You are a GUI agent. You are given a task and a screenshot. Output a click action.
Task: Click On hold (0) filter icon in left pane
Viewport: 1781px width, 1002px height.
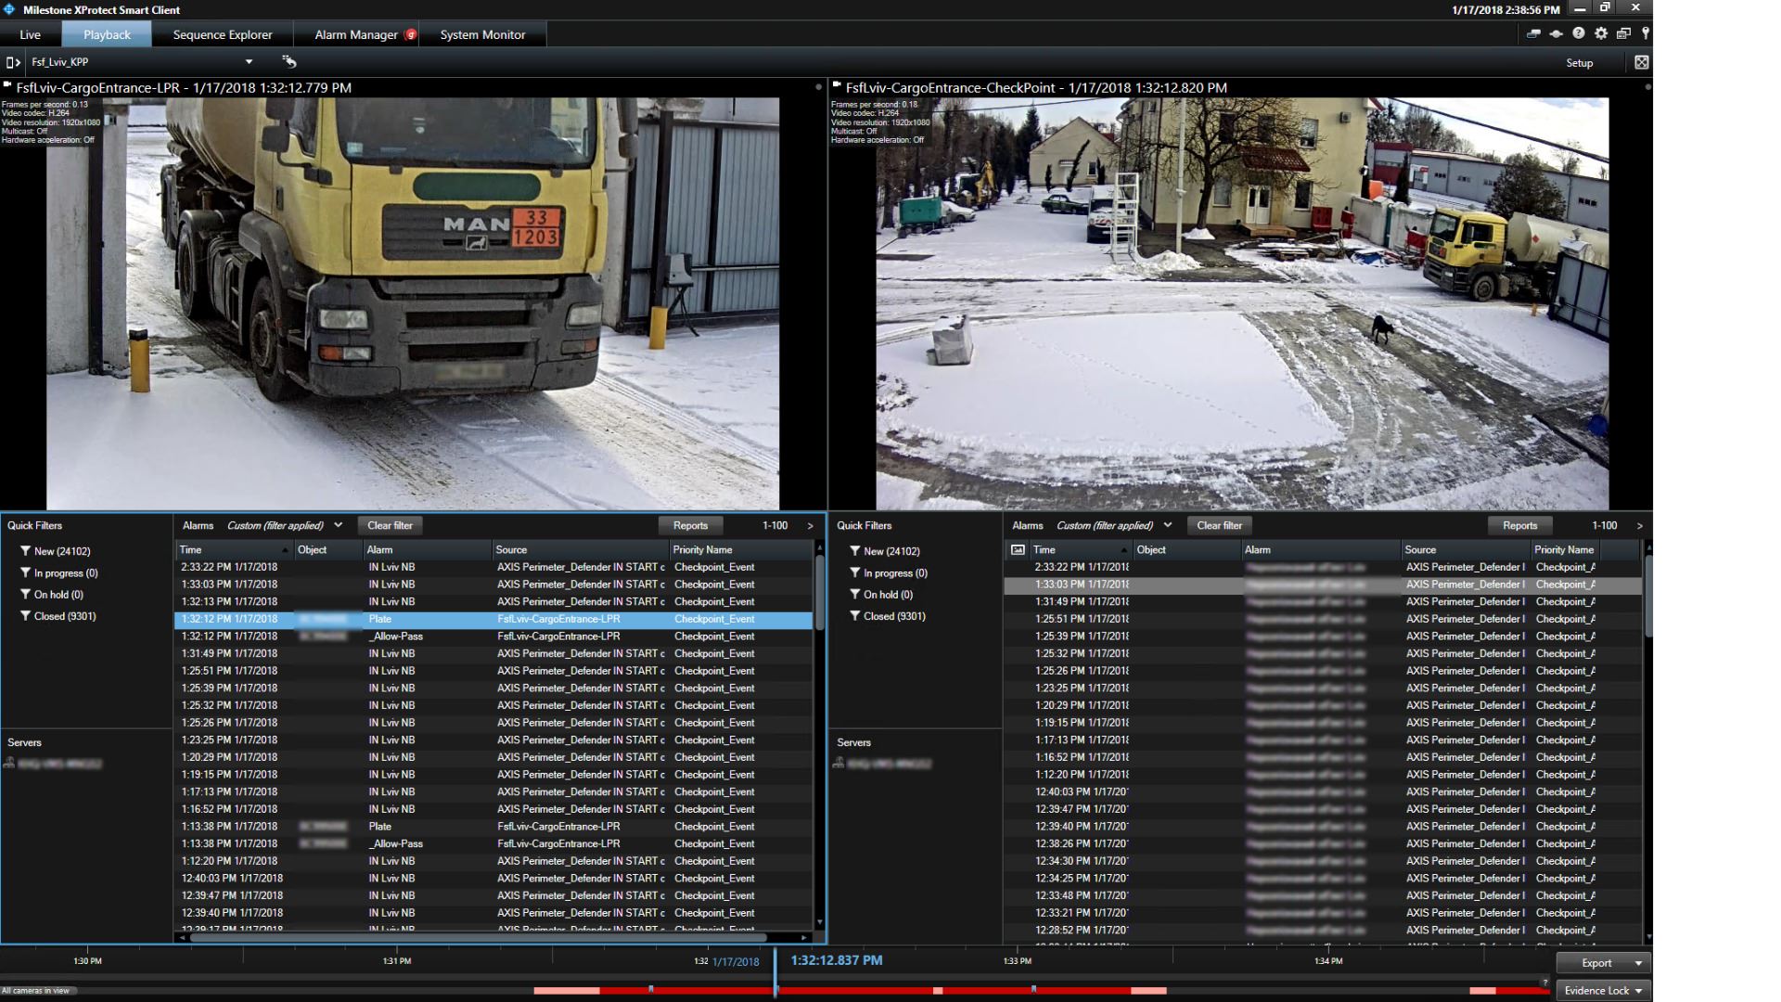click(x=25, y=595)
